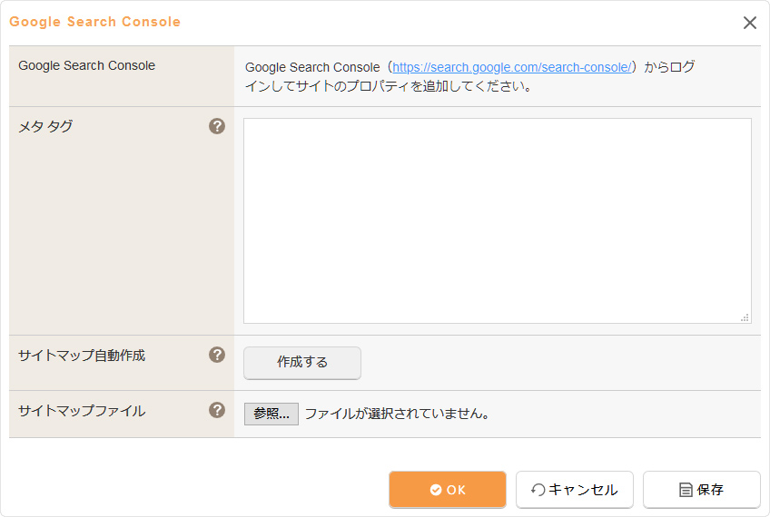Click the undo arrow icon on キャンセル

point(538,490)
